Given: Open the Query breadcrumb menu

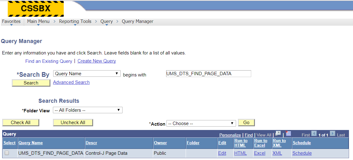Looking at the screenshot, I should click(x=106, y=21).
